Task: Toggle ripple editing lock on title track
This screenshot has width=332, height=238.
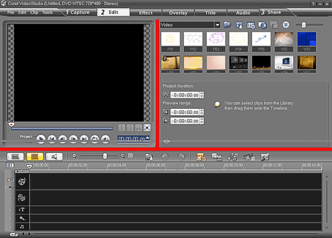Action: tap(10, 210)
